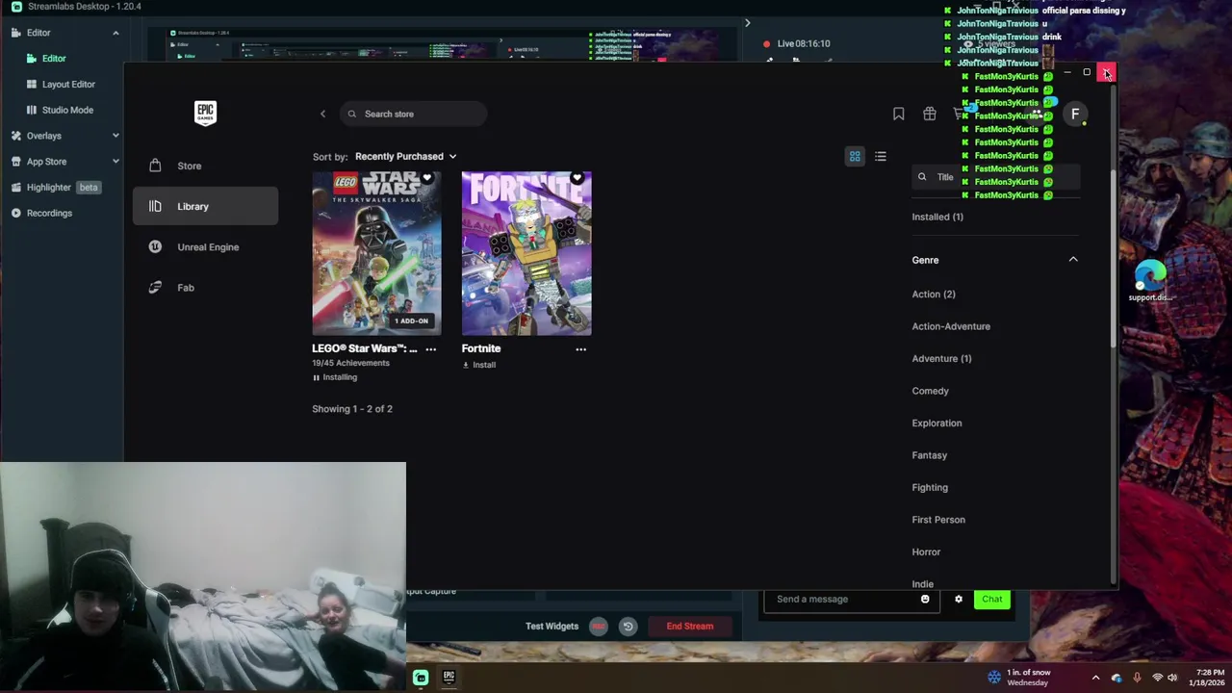The height and width of the screenshot is (693, 1232).
Task: Click the End Stream button
Action: click(690, 627)
